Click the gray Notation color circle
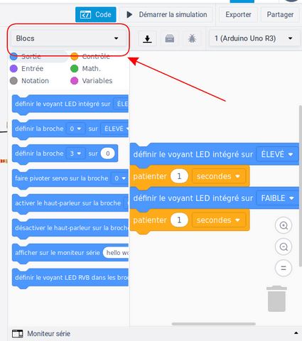302x341 pixels. point(14,81)
